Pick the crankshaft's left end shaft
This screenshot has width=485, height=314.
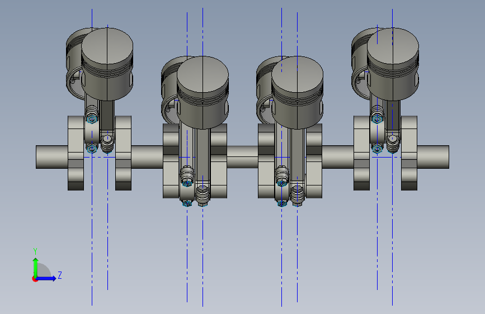pyautogui.click(x=51, y=157)
